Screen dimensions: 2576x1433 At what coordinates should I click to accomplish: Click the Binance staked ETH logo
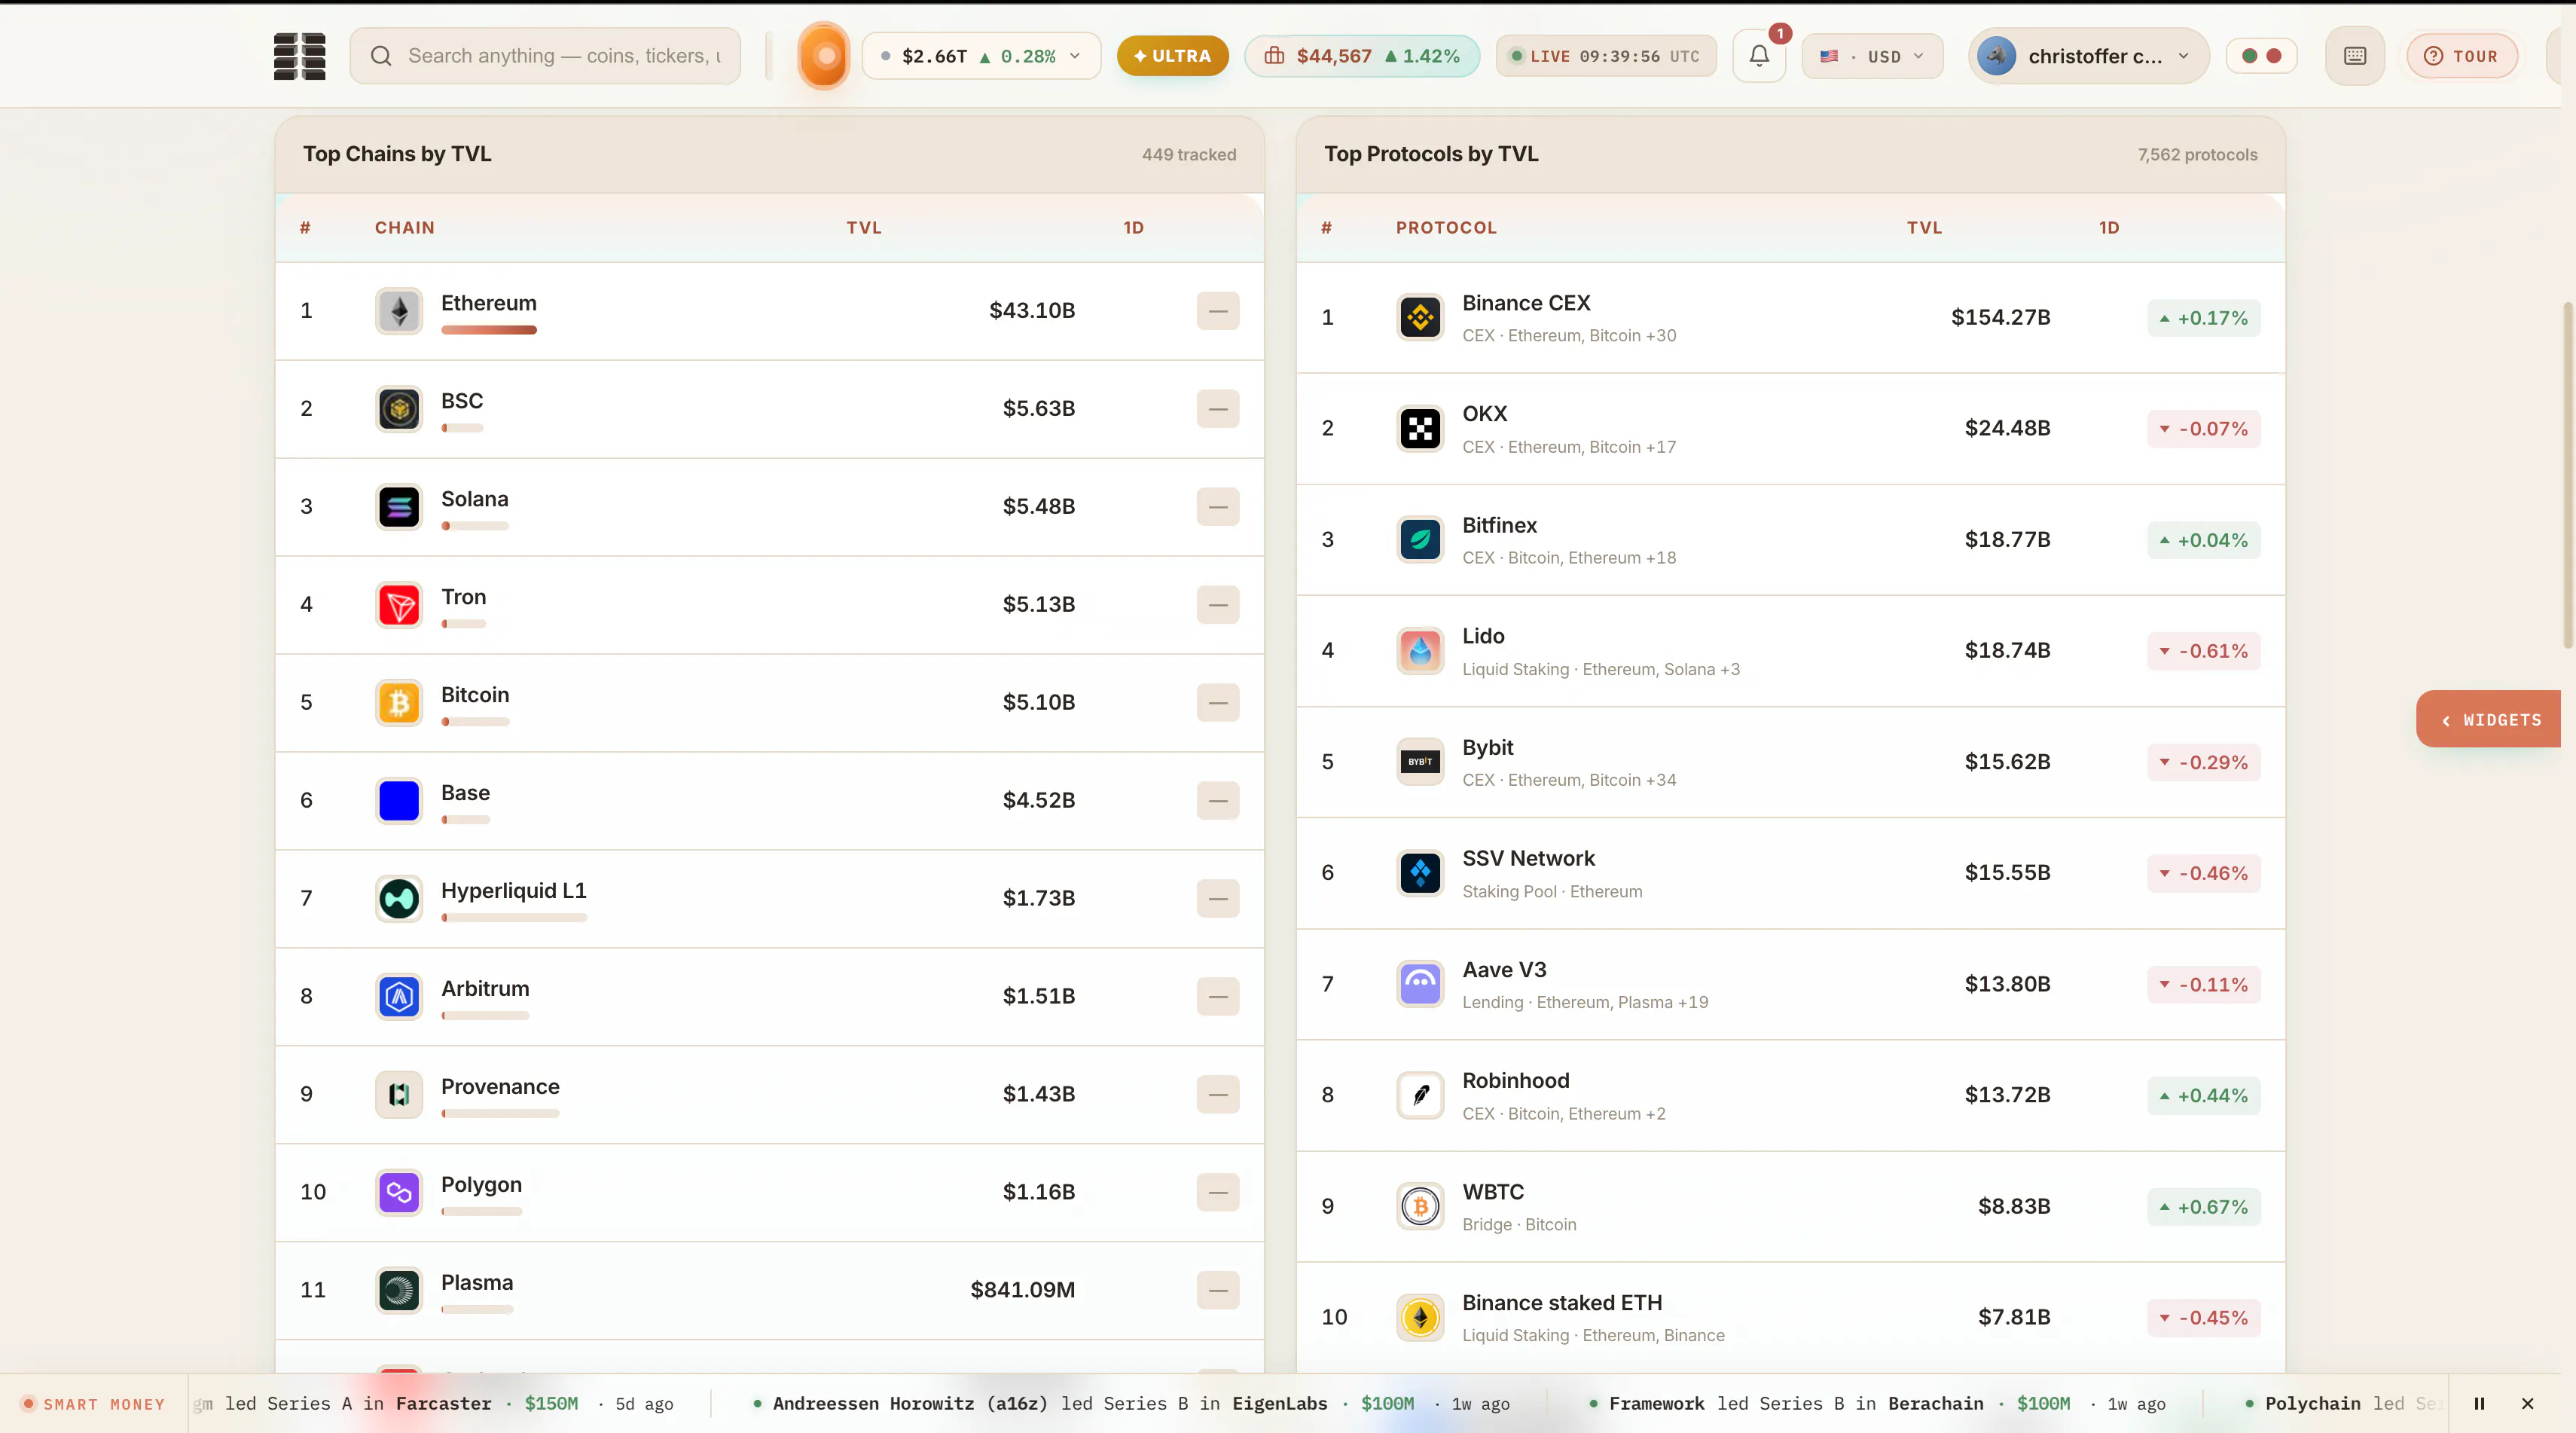click(x=1420, y=1318)
